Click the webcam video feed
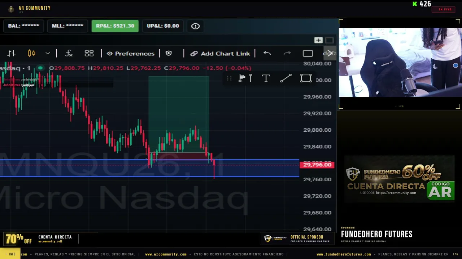 click(400, 62)
